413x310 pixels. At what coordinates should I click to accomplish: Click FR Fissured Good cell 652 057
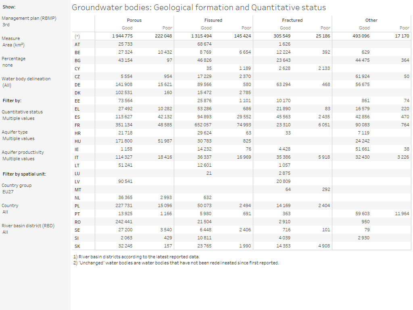(x=203, y=125)
